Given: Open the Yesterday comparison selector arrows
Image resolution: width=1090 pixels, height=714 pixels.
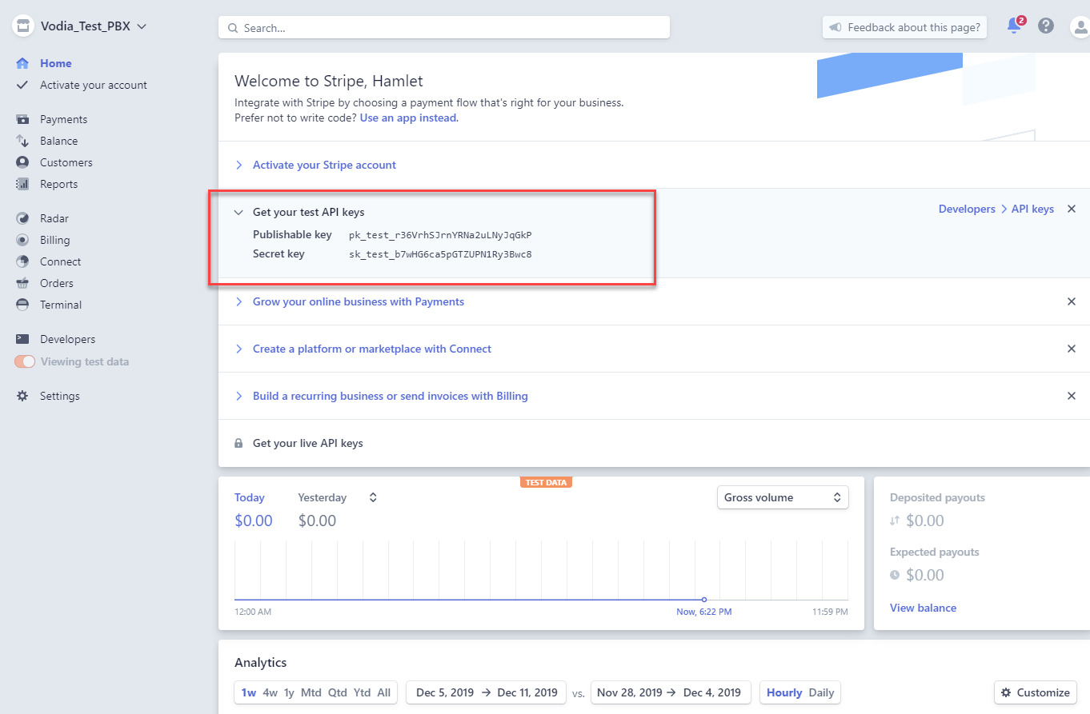Looking at the screenshot, I should [x=373, y=497].
